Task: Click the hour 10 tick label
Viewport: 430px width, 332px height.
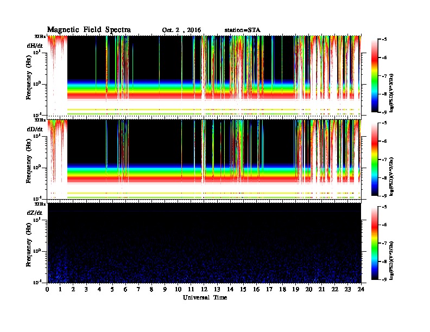Action: click(178, 290)
